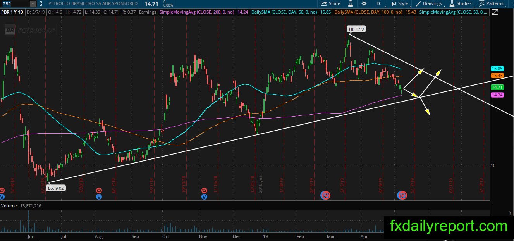Viewport: 514px width, 241px height.
Task: Open the flask Edit Studies icon
Action: tap(351, 3)
